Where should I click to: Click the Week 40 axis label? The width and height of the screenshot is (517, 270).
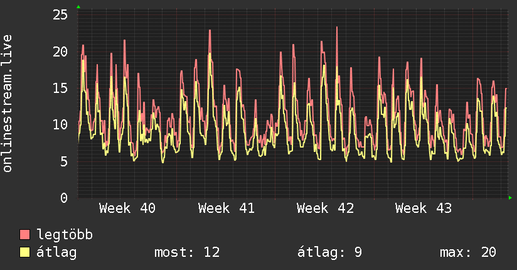click(127, 208)
